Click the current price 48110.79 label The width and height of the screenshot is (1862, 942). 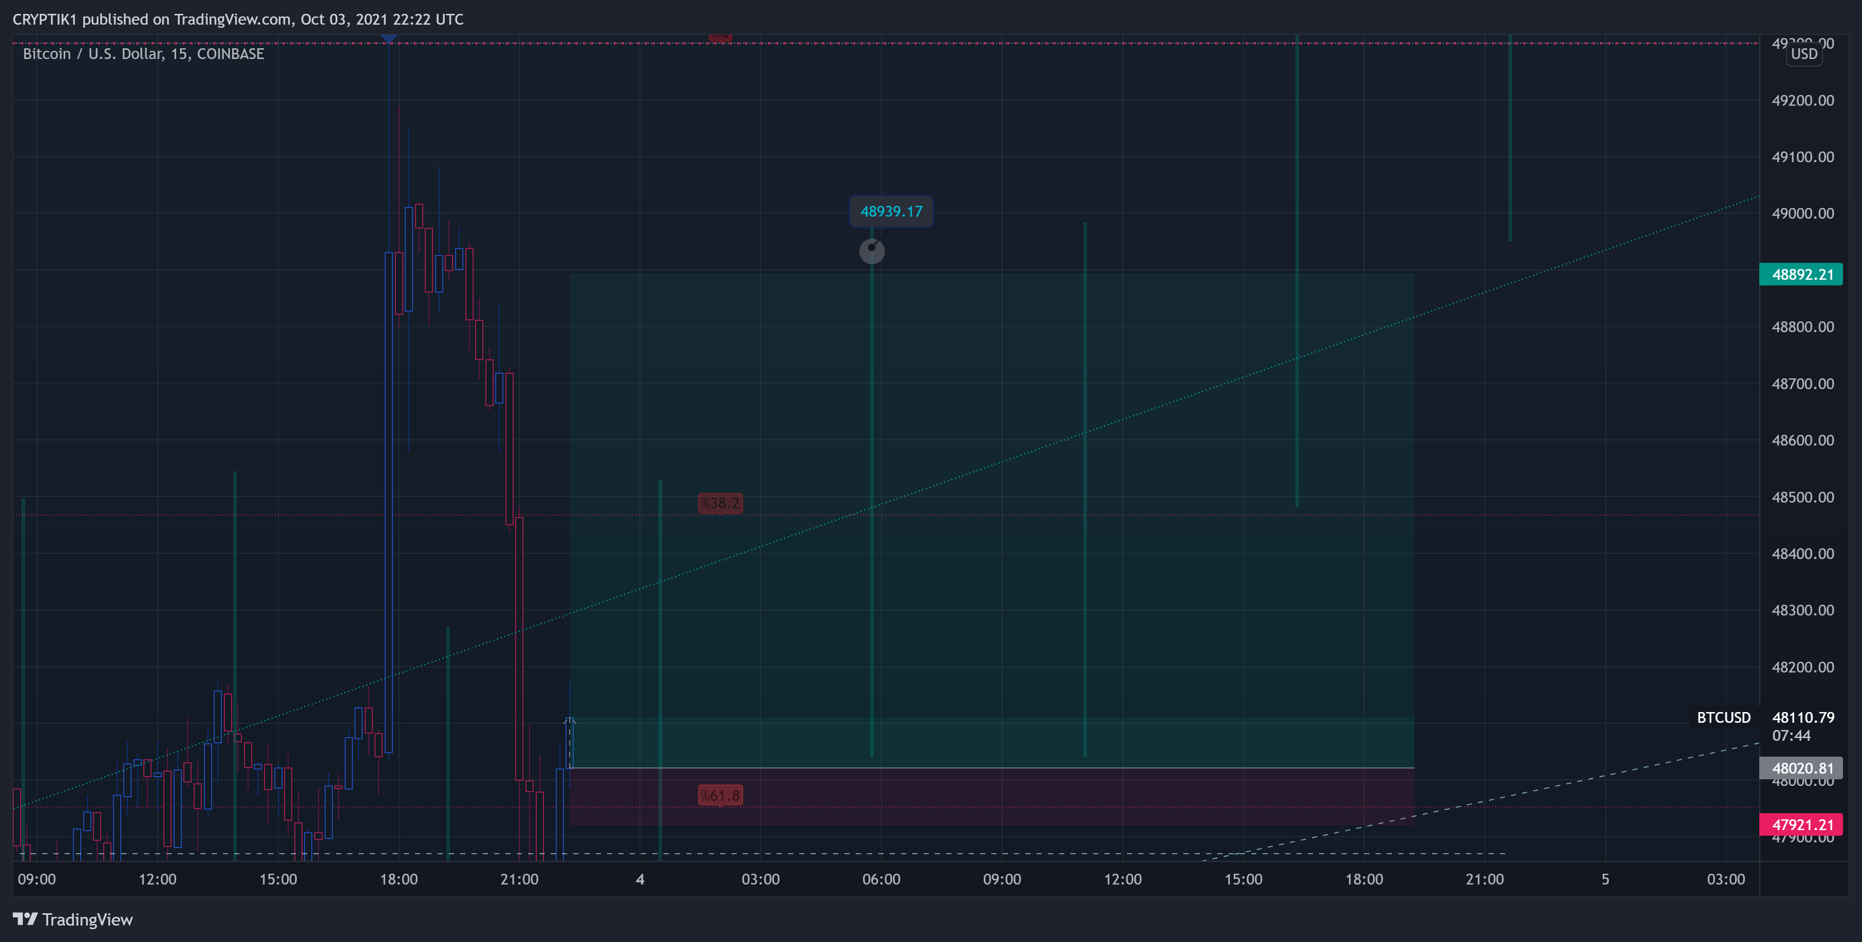tap(1803, 717)
